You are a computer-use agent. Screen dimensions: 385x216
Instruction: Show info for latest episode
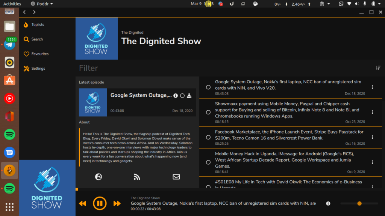click(176, 96)
